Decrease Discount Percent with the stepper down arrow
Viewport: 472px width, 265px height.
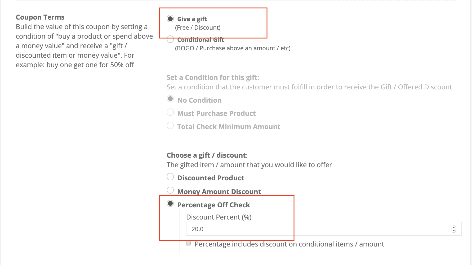click(454, 231)
